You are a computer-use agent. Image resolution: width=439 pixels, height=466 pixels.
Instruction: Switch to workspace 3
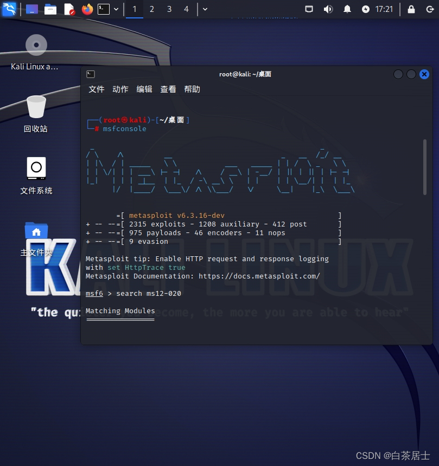(169, 9)
